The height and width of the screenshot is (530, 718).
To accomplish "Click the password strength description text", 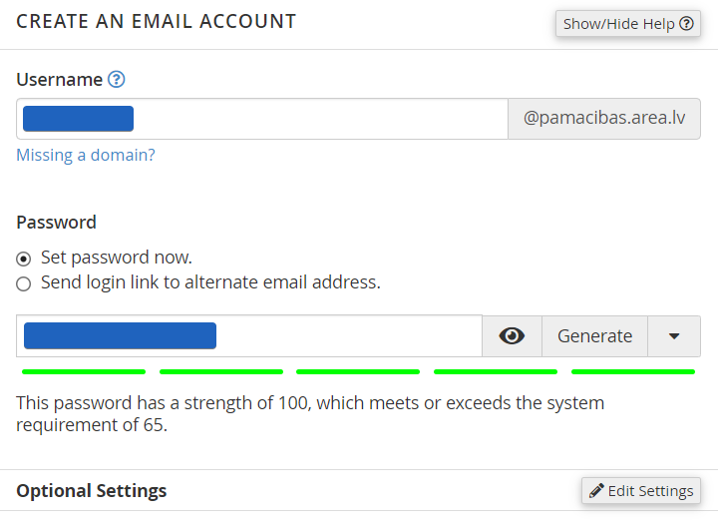I will click(x=310, y=414).
